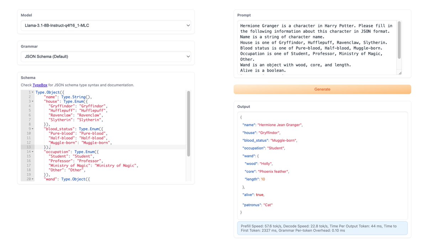Screen dimensions: 427x244
Task: Click line number 13 in the gutter
Action: tap(28, 147)
